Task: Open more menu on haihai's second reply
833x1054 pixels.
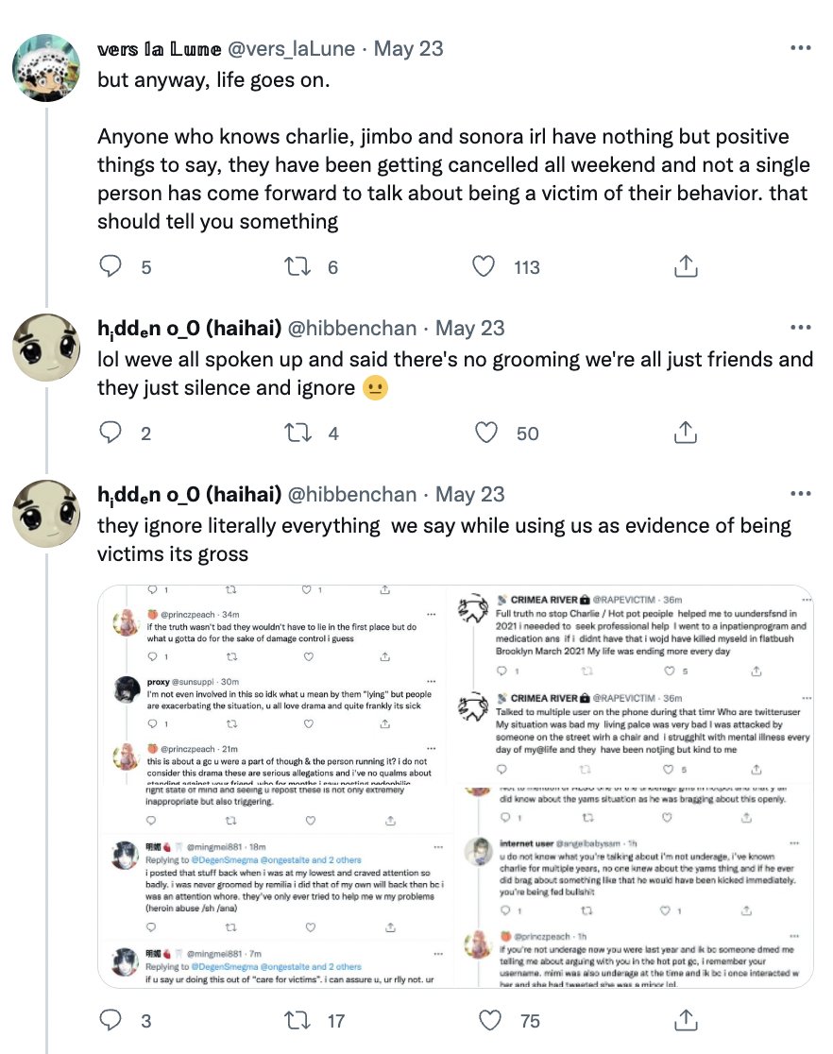Action: 801,493
